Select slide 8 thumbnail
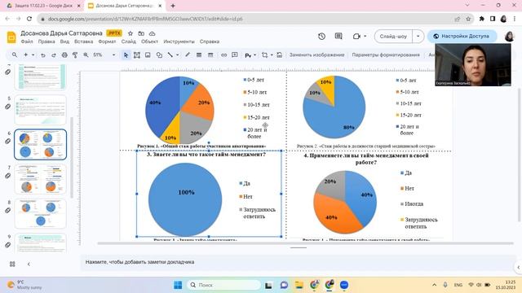The width and height of the screenshot is (522, 293). [x=41, y=213]
